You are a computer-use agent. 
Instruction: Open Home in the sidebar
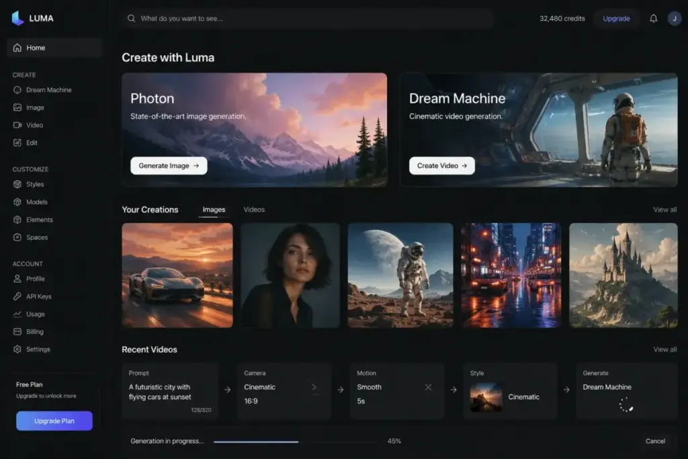[54, 48]
